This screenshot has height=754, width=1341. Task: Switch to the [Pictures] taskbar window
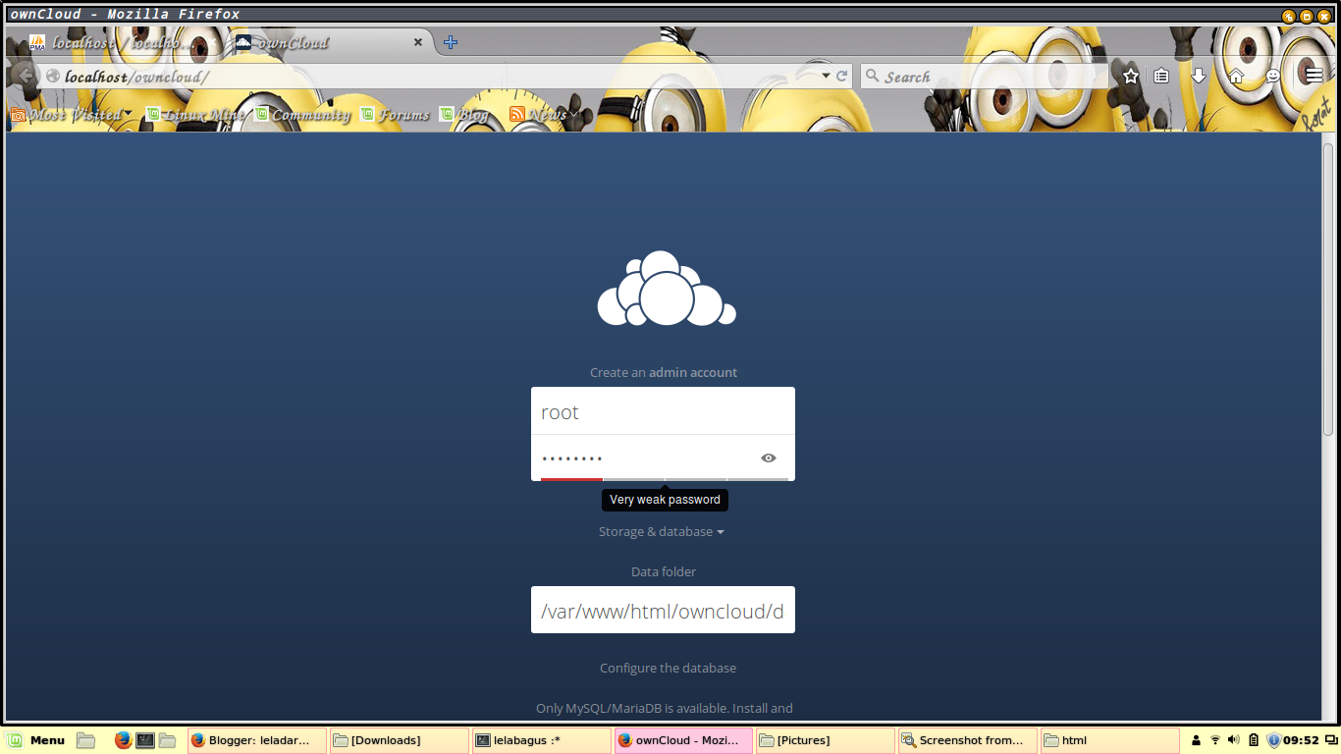826,740
